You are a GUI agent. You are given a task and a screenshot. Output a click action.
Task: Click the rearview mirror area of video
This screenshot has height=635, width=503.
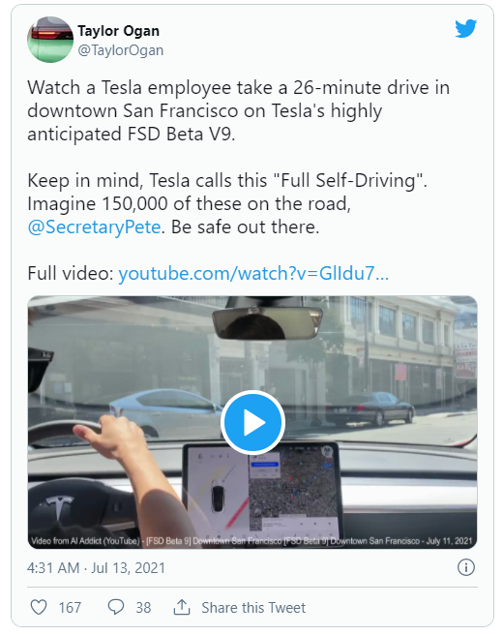click(267, 323)
